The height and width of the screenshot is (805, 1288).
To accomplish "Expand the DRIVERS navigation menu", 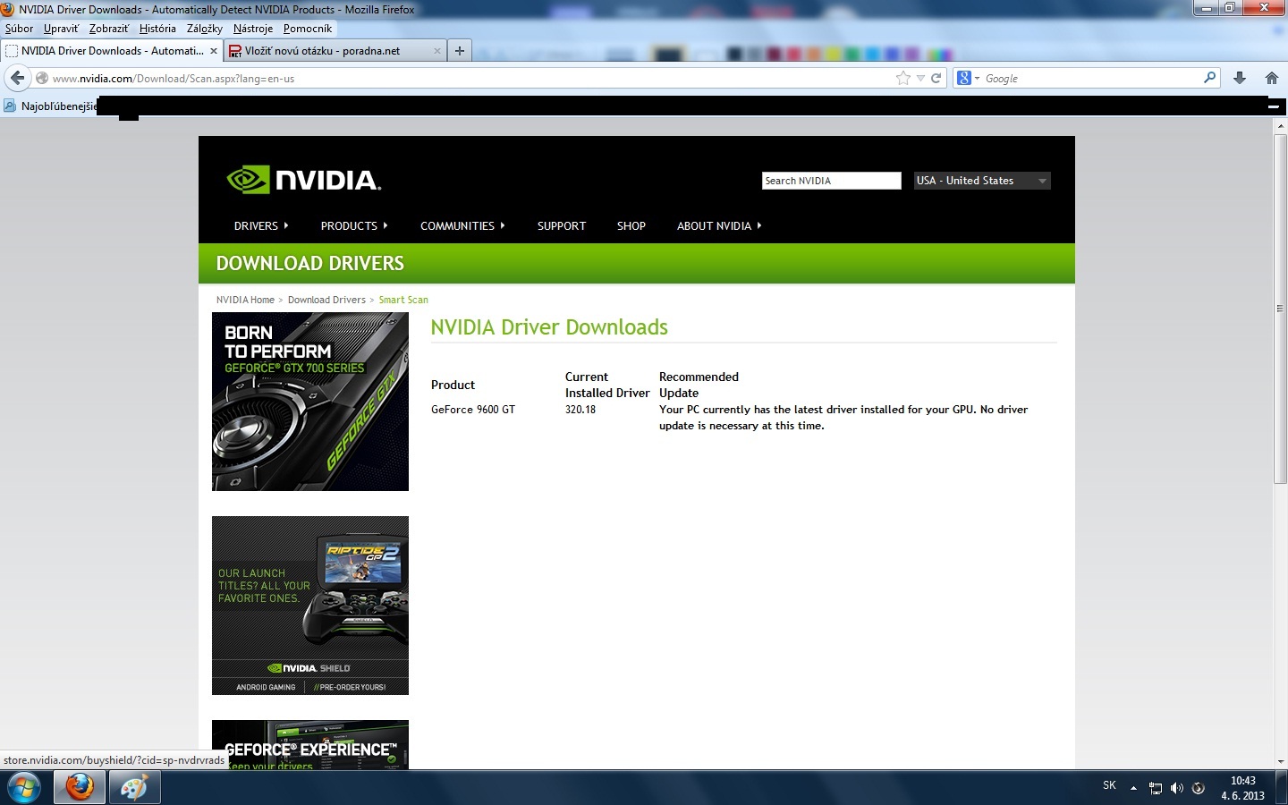I will [x=261, y=226].
